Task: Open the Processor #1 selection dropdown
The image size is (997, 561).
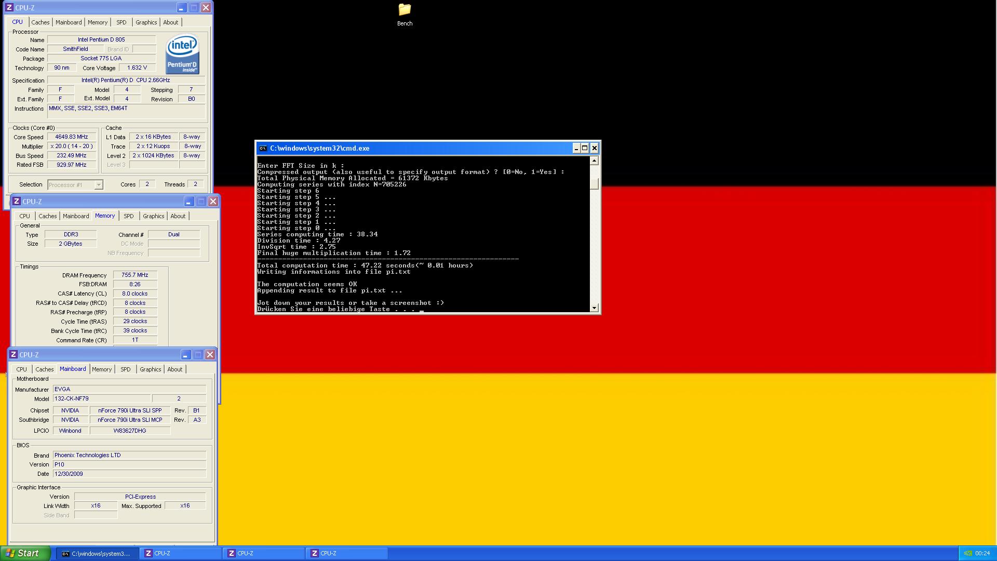Action: tap(75, 185)
